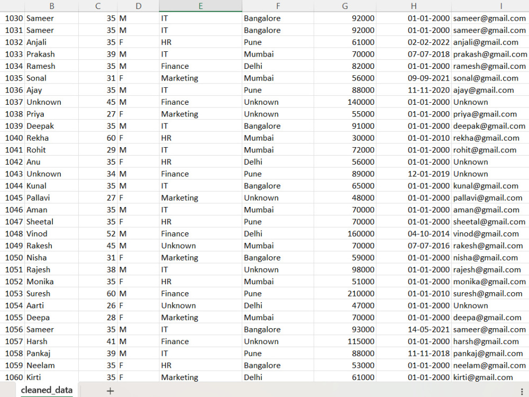
Task: Click the name cell 'Rekha'
Action: coord(52,138)
